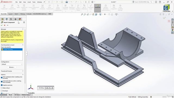Open the Appearances task pane icon
Viewport: 174px width, 98px height.
[x=173, y=30]
